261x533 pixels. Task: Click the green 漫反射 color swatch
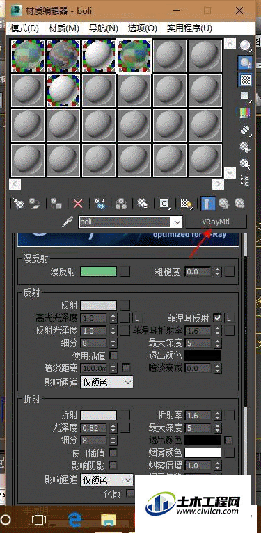click(x=98, y=272)
